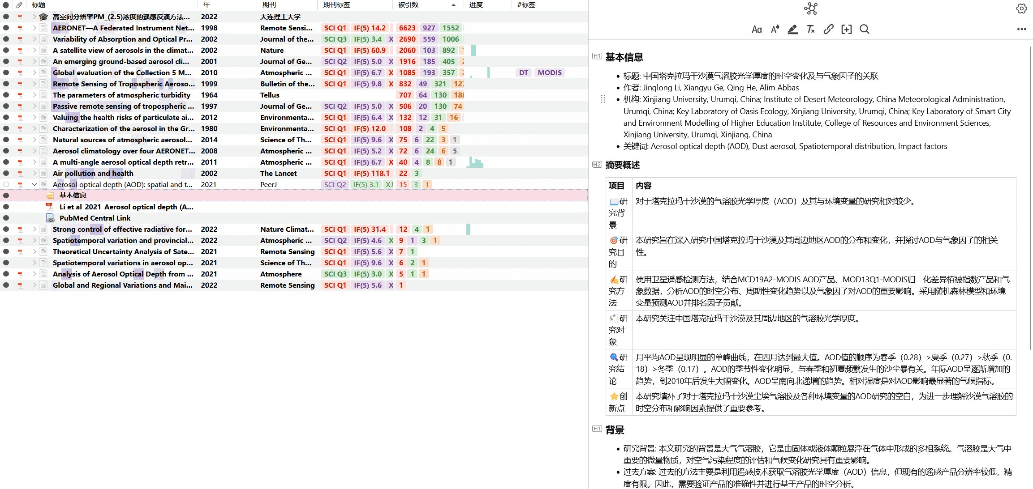Image resolution: width=1033 pixels, height=489 pixels.
Task: Click the sort arrow on the 被引数 column
Action: click(454, 5)
